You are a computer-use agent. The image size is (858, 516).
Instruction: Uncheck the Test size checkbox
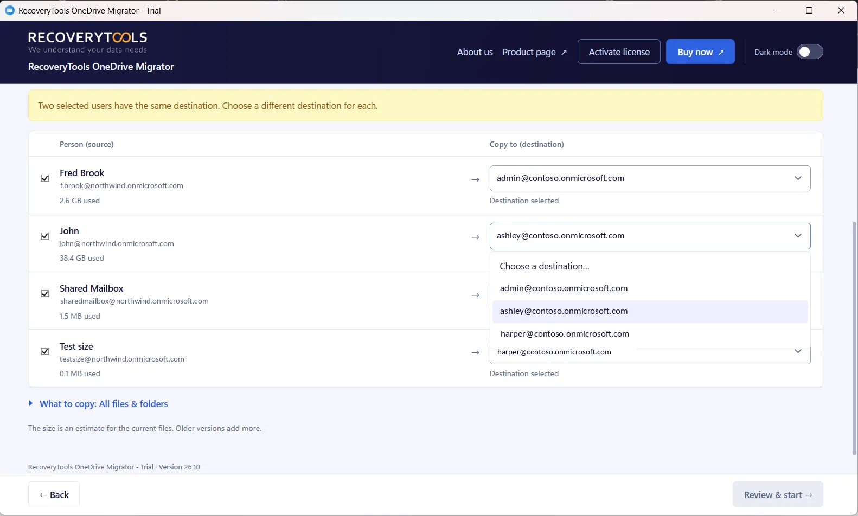(45, 351)
